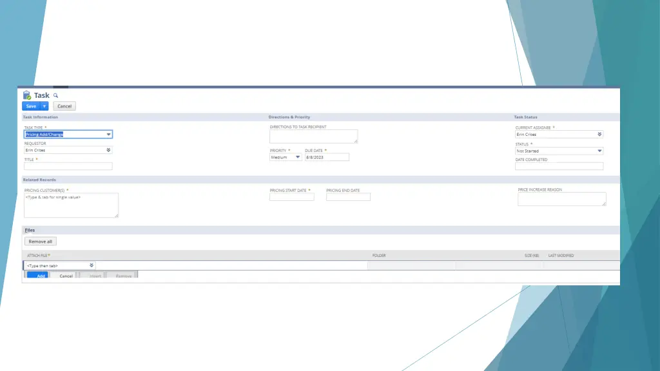Open the Save button dropdown arrow
The image size is (660, 371).
tap(44, 106)
